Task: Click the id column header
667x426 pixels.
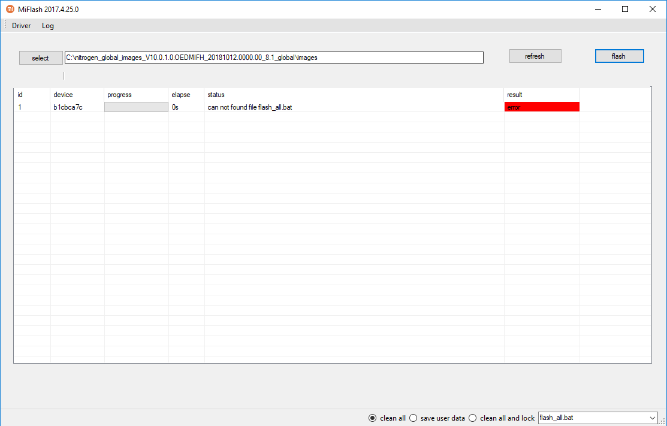Action: [32, 95]
